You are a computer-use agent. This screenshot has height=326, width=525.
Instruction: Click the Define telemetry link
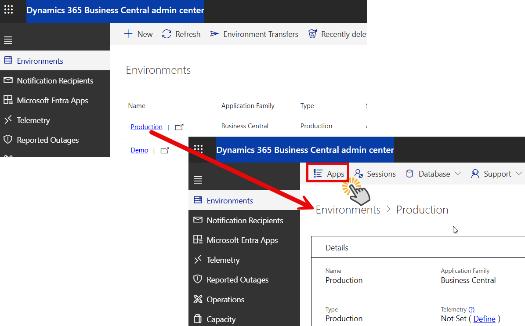click(484, 319)
